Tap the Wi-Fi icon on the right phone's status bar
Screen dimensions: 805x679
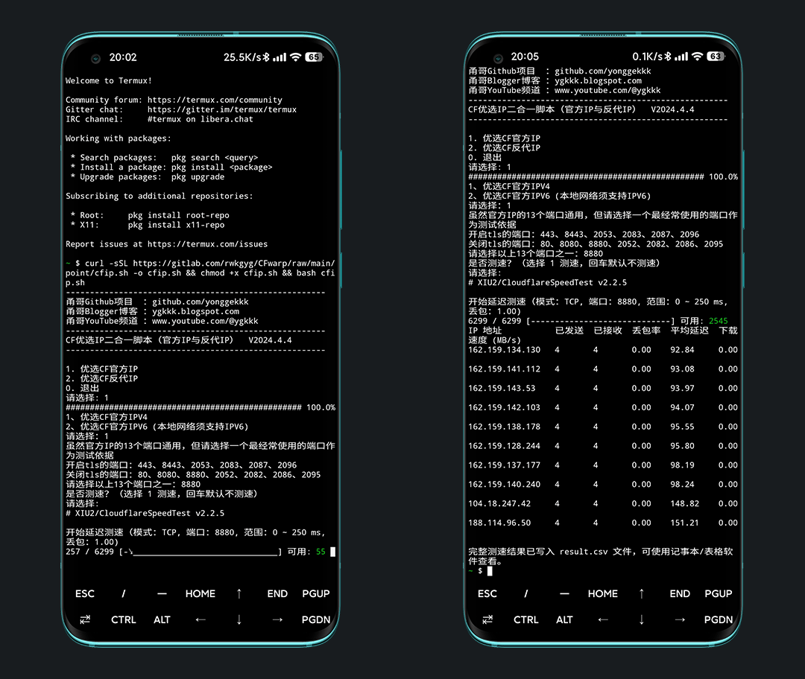click(x=697, y=57)
